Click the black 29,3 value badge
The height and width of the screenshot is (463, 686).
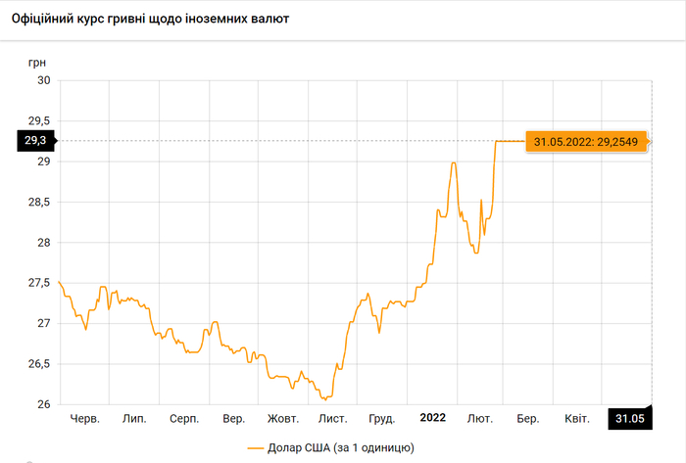pos(36,141)
